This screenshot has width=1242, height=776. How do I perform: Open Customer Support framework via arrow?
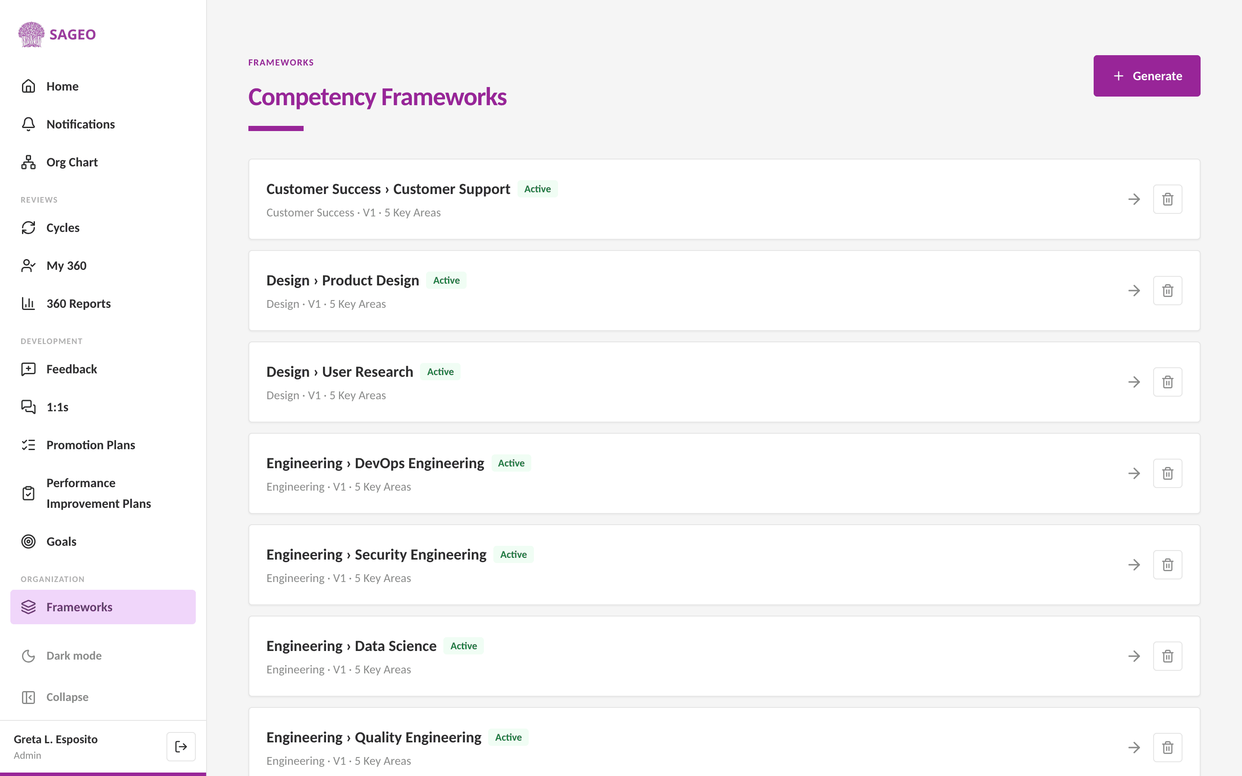[1134, 199]
